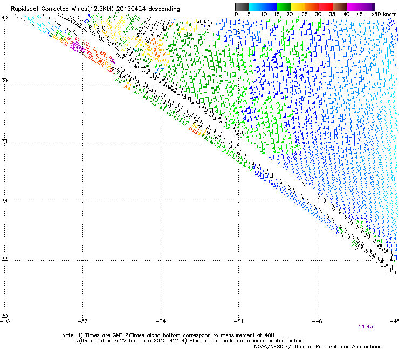Viewport: 399px width, 350px height.
Task: Click the longitude label '-60' on the bottom axis
Action: pyautogui.click(x=5, y=321)
